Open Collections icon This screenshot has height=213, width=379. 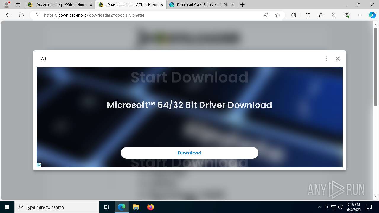(334, 15)
